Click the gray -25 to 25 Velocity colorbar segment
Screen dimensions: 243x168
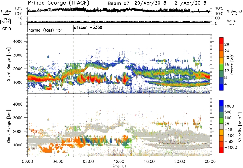(221, 127)
